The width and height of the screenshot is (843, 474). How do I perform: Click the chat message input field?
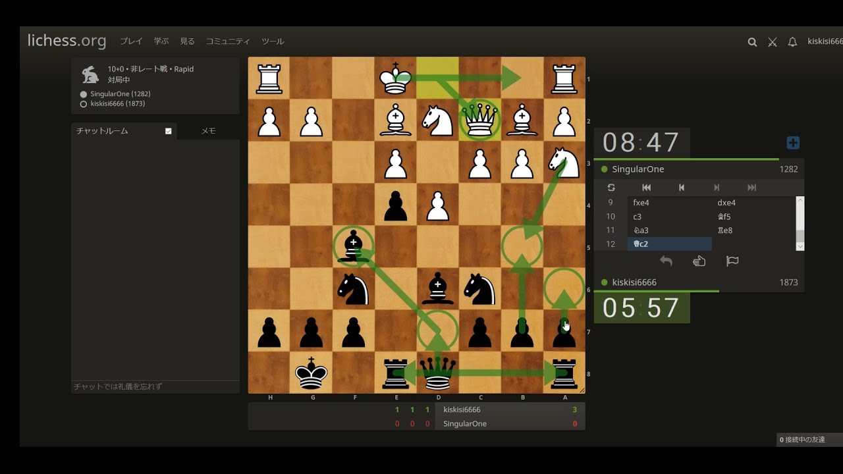[155, 386]
